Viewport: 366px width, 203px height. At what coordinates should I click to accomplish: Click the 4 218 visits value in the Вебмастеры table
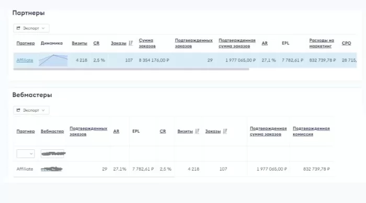pos(193,169)
